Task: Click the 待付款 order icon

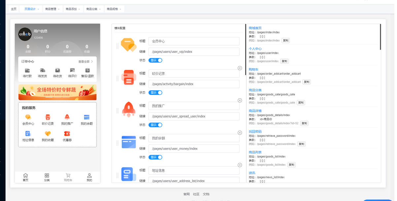Action: 27,70
